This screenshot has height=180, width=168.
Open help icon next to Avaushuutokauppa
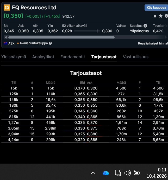pyautogui.click(x=50, y=43)
